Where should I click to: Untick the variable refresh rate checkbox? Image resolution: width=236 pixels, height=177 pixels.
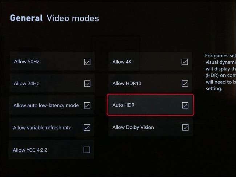pos(87,128)
